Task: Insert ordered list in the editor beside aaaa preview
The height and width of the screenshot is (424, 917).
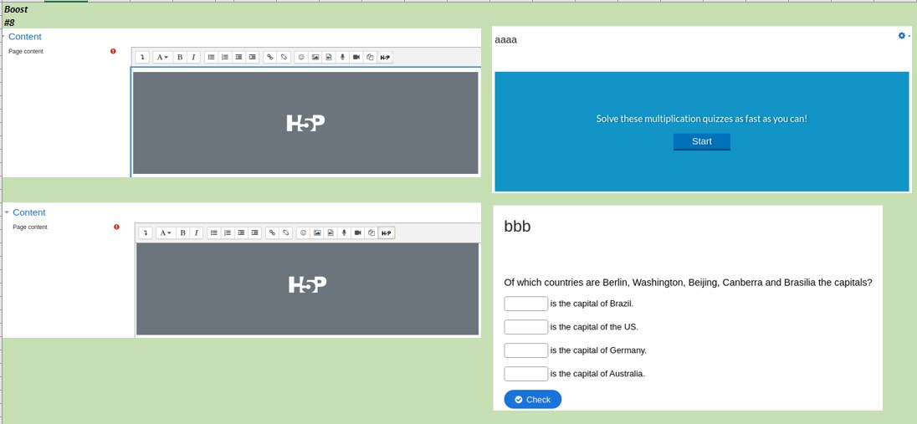Action: 225,58
